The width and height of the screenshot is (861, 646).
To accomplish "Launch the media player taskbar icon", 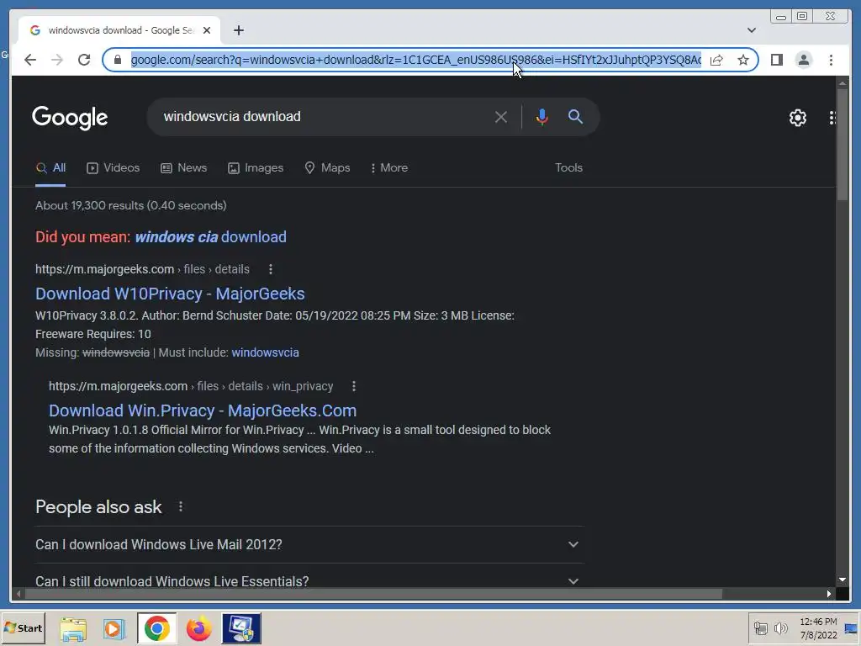I will point(114,628).
